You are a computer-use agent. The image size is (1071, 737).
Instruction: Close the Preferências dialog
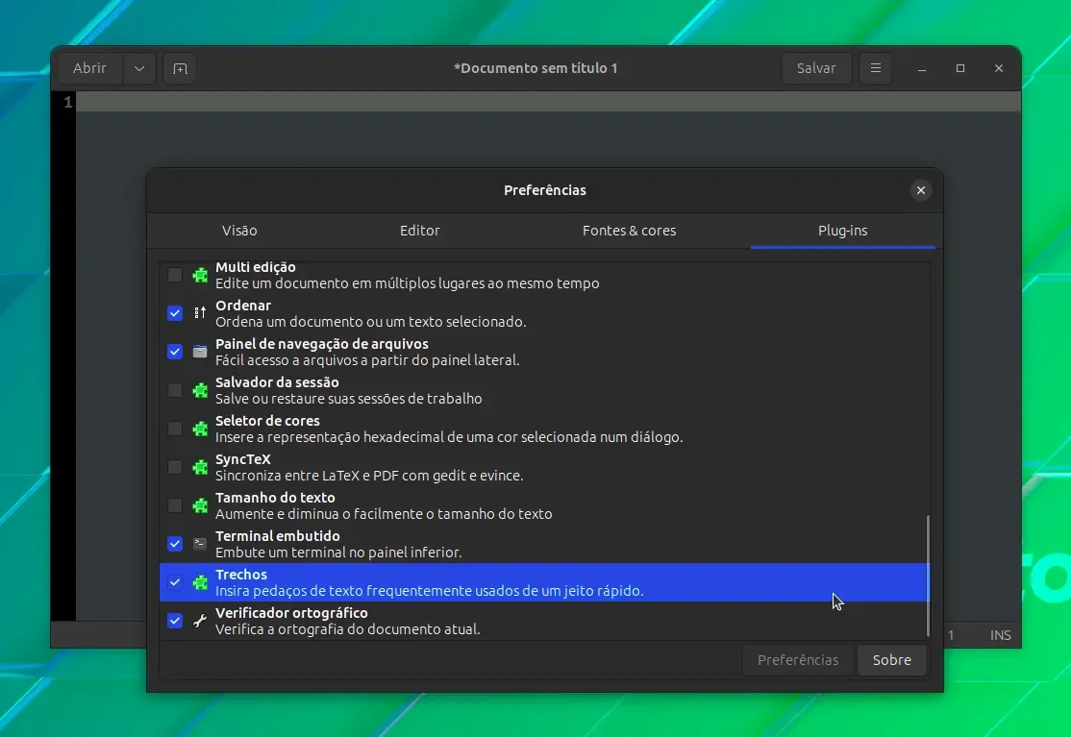coord(921,190)
